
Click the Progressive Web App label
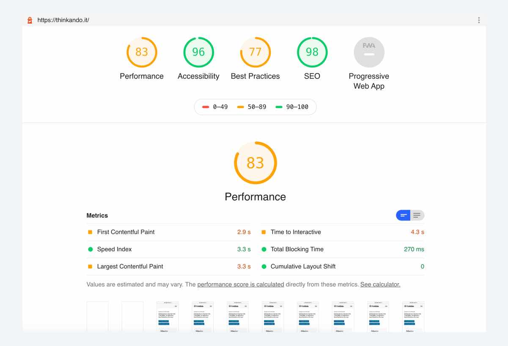[x=369, y=81]
